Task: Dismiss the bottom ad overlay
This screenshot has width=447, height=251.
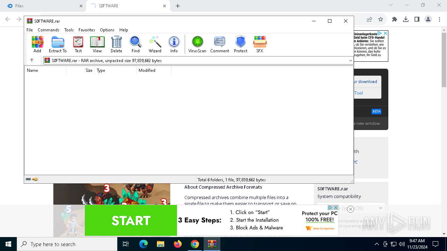Action: click(351, 209)
